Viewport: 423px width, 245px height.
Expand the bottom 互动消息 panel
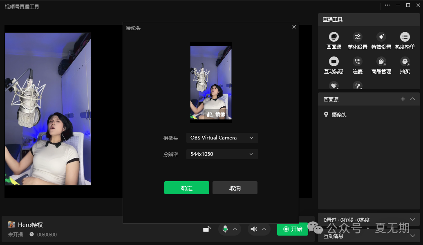412,236
